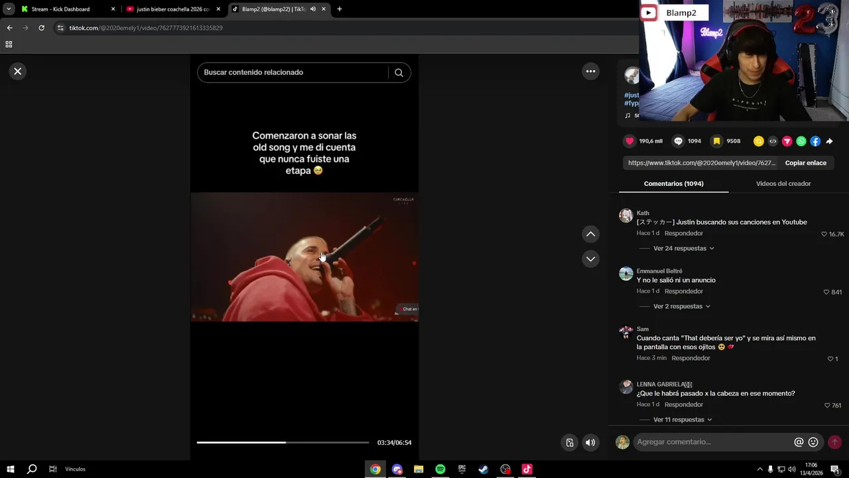Open emoji picker in comment box
849x478 pixels.
[x=813, y=442]
